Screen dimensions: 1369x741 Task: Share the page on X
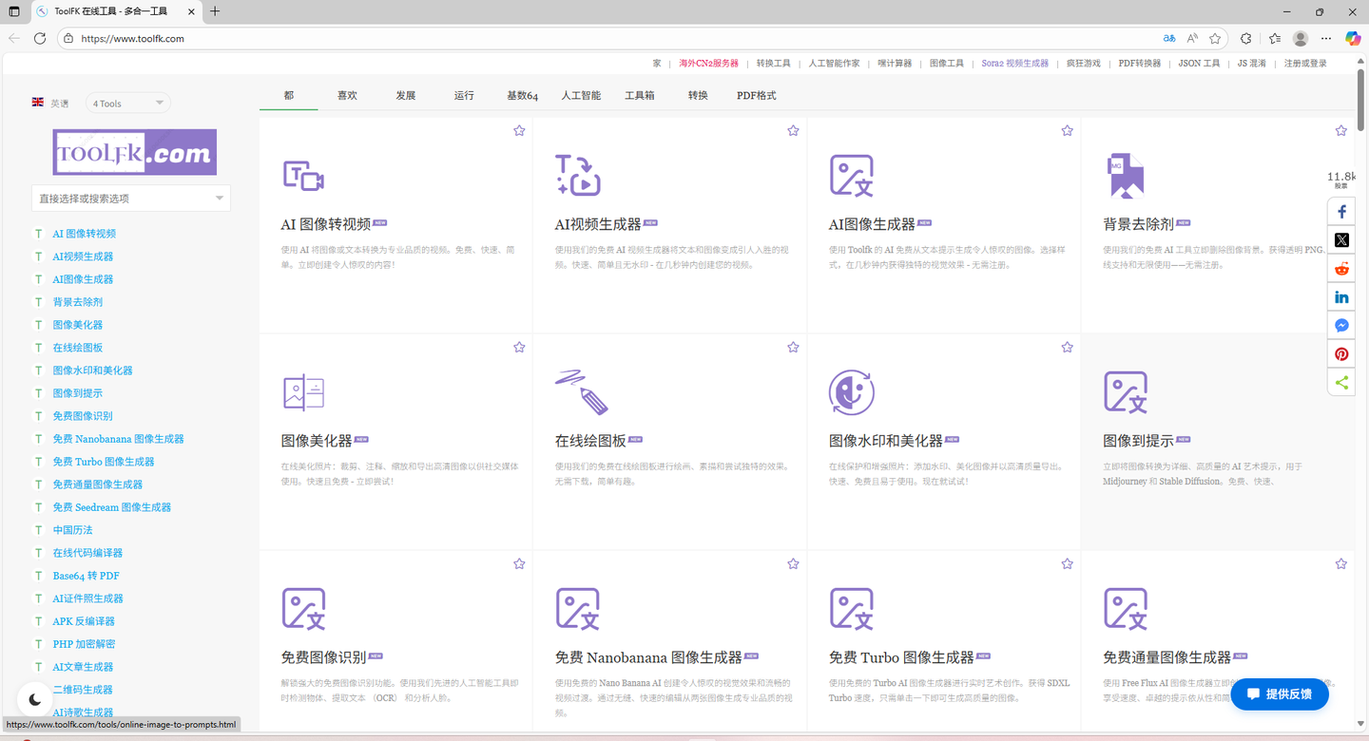[x=1341, y=240]
